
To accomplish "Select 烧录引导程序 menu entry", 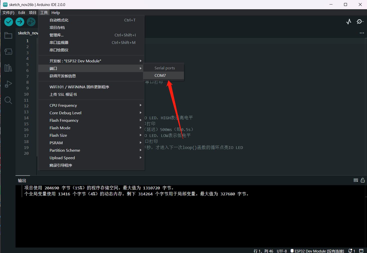I will [x=91, y=165].
